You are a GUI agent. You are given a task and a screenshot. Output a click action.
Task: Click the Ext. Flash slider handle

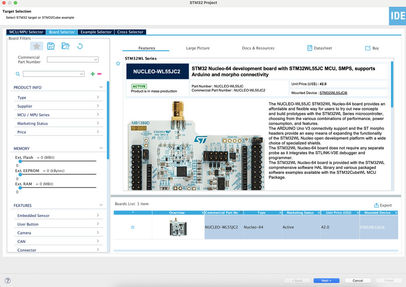point(20,161)
